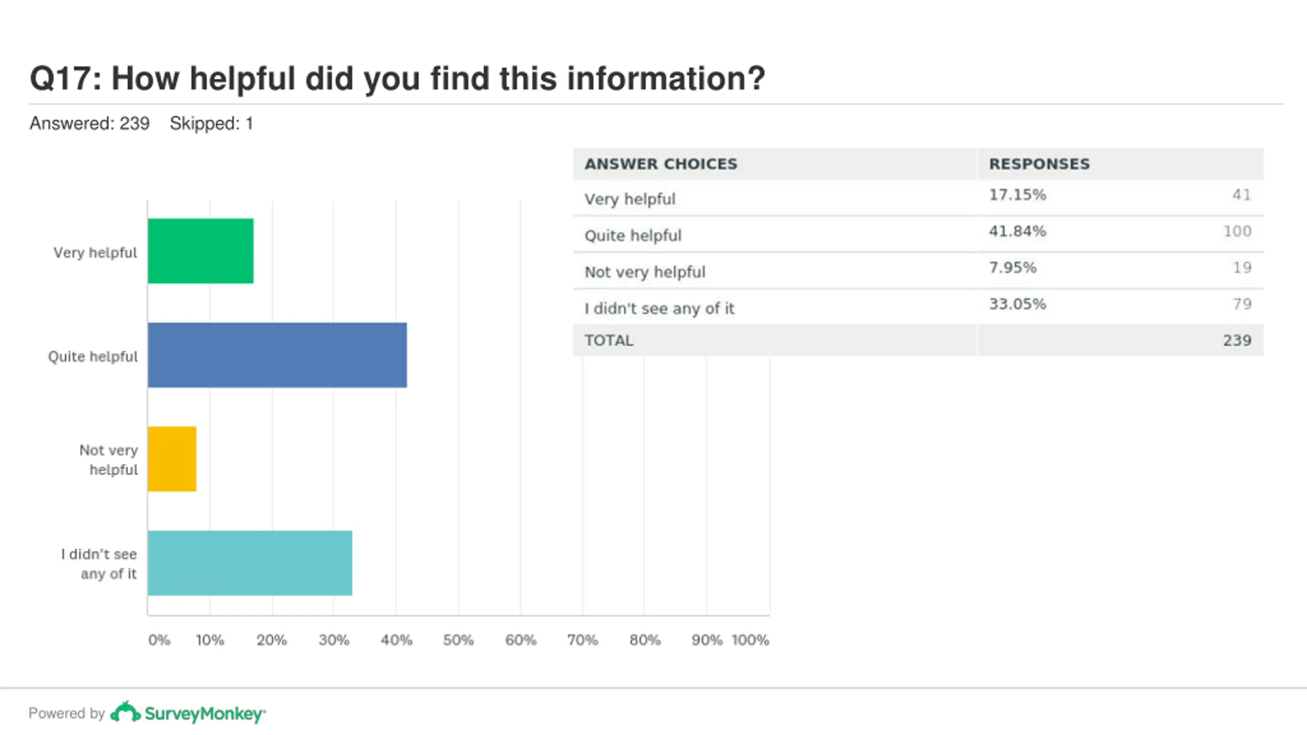Click the 50% axis label
The width and height of the screenshot is (1307, 735).
pos(458,640)
